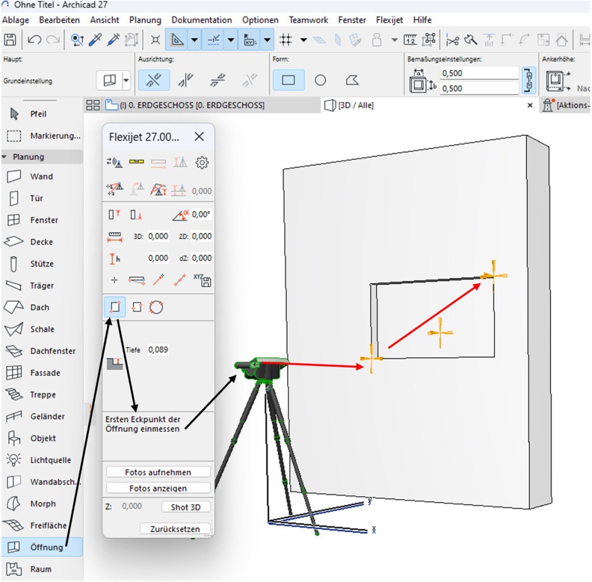592x582 pixels.
Task: Collapse the Planung toolbox group
Action: tap(4, 157)
